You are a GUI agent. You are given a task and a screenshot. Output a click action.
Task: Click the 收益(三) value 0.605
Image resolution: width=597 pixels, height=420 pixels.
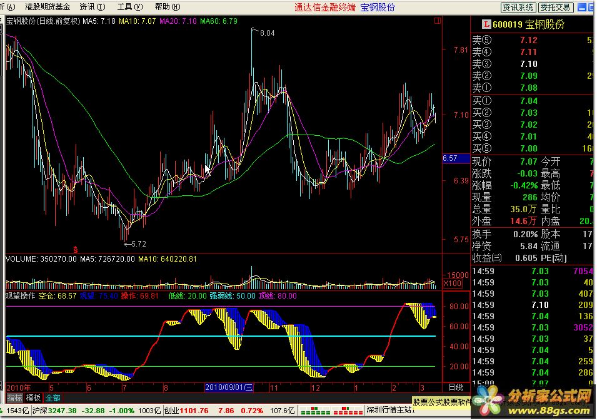pyautogui.click(x=526, y=259)
